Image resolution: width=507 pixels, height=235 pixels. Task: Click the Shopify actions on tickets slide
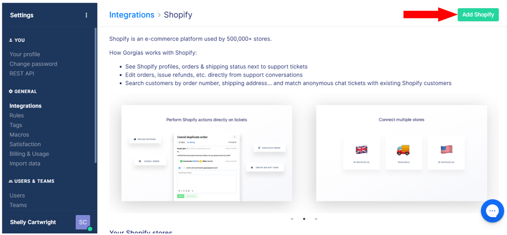point(207,153)
